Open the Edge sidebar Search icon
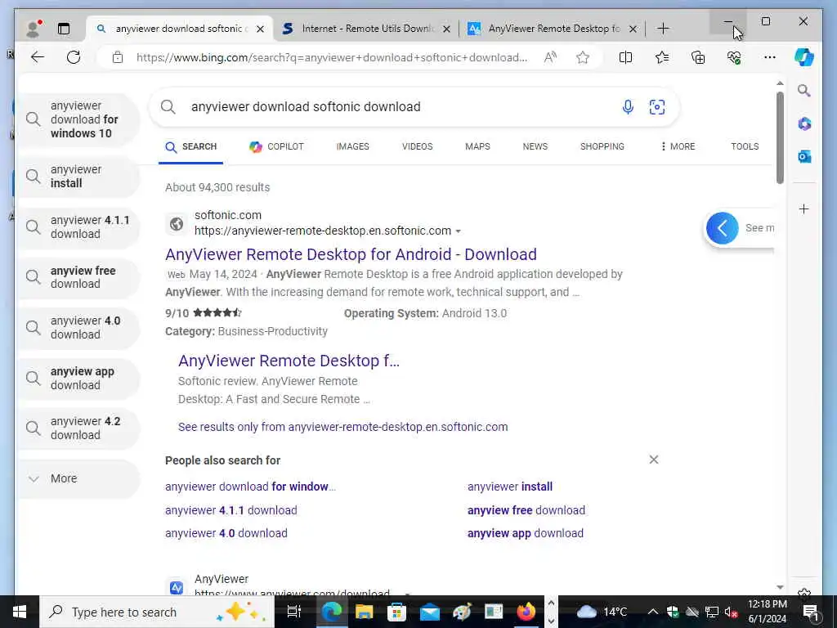 (804, 90)
